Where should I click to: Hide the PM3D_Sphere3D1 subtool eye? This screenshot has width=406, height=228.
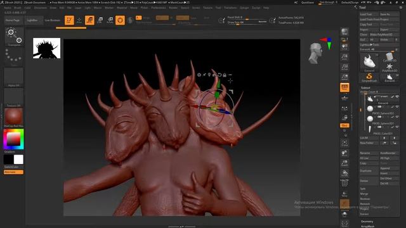click(x=397, y=117)
